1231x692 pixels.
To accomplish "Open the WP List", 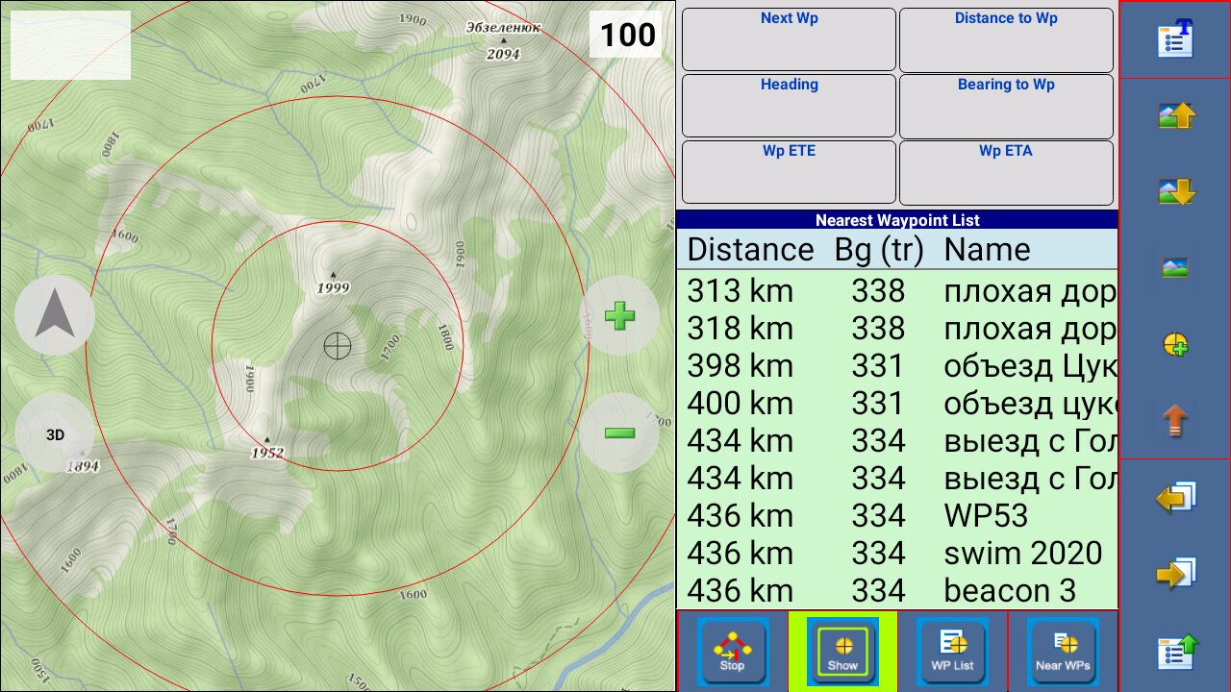I will tap(952, 651).
